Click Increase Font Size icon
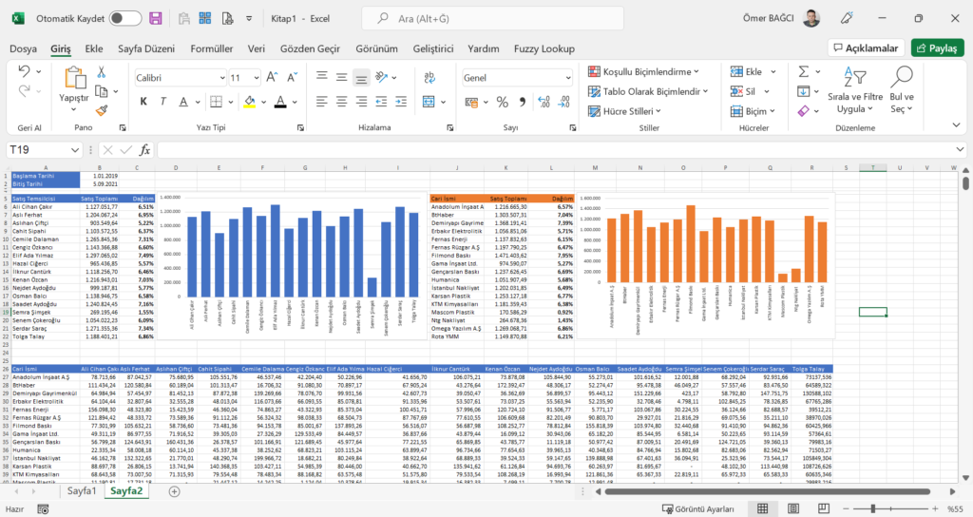Screen dimensions: 973x517 click(272, 78)
